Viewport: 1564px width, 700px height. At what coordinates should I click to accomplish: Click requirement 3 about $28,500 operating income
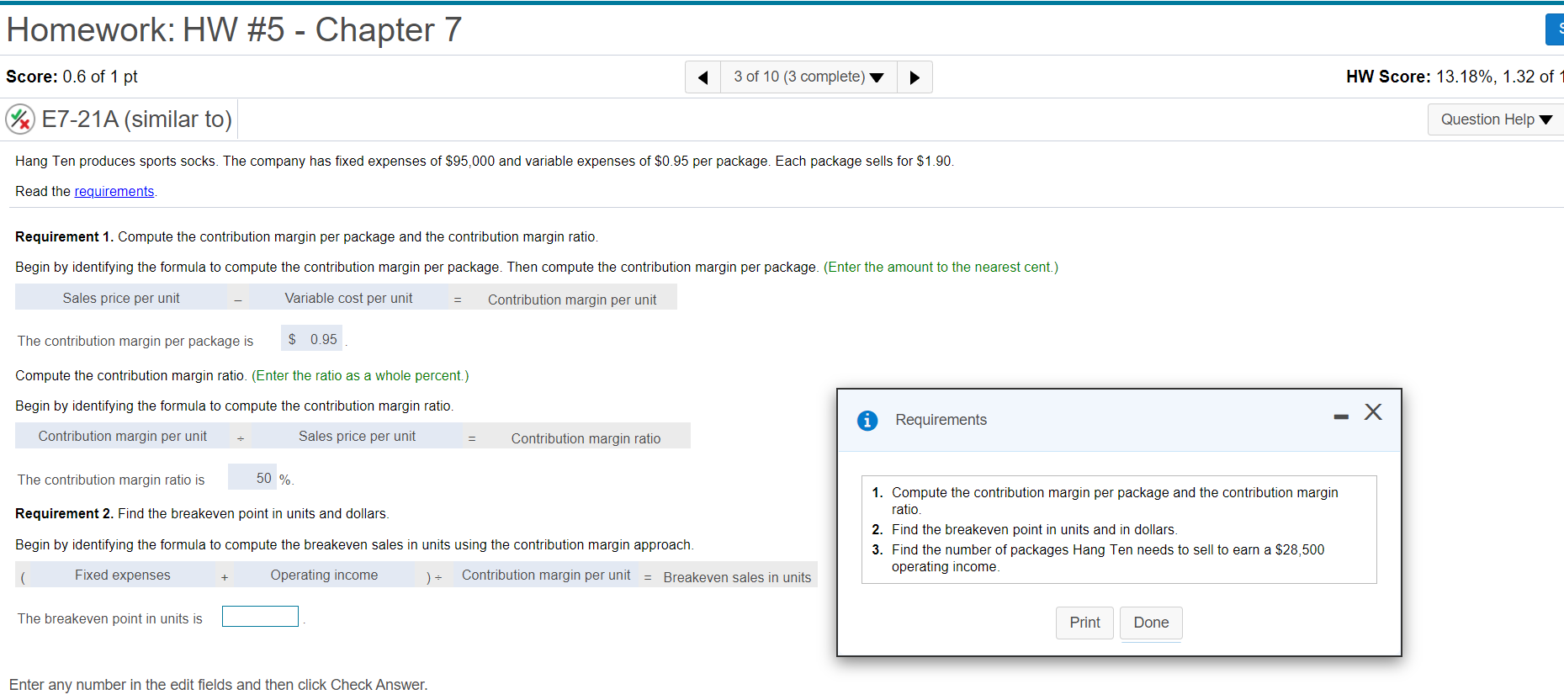[1108, 558]
